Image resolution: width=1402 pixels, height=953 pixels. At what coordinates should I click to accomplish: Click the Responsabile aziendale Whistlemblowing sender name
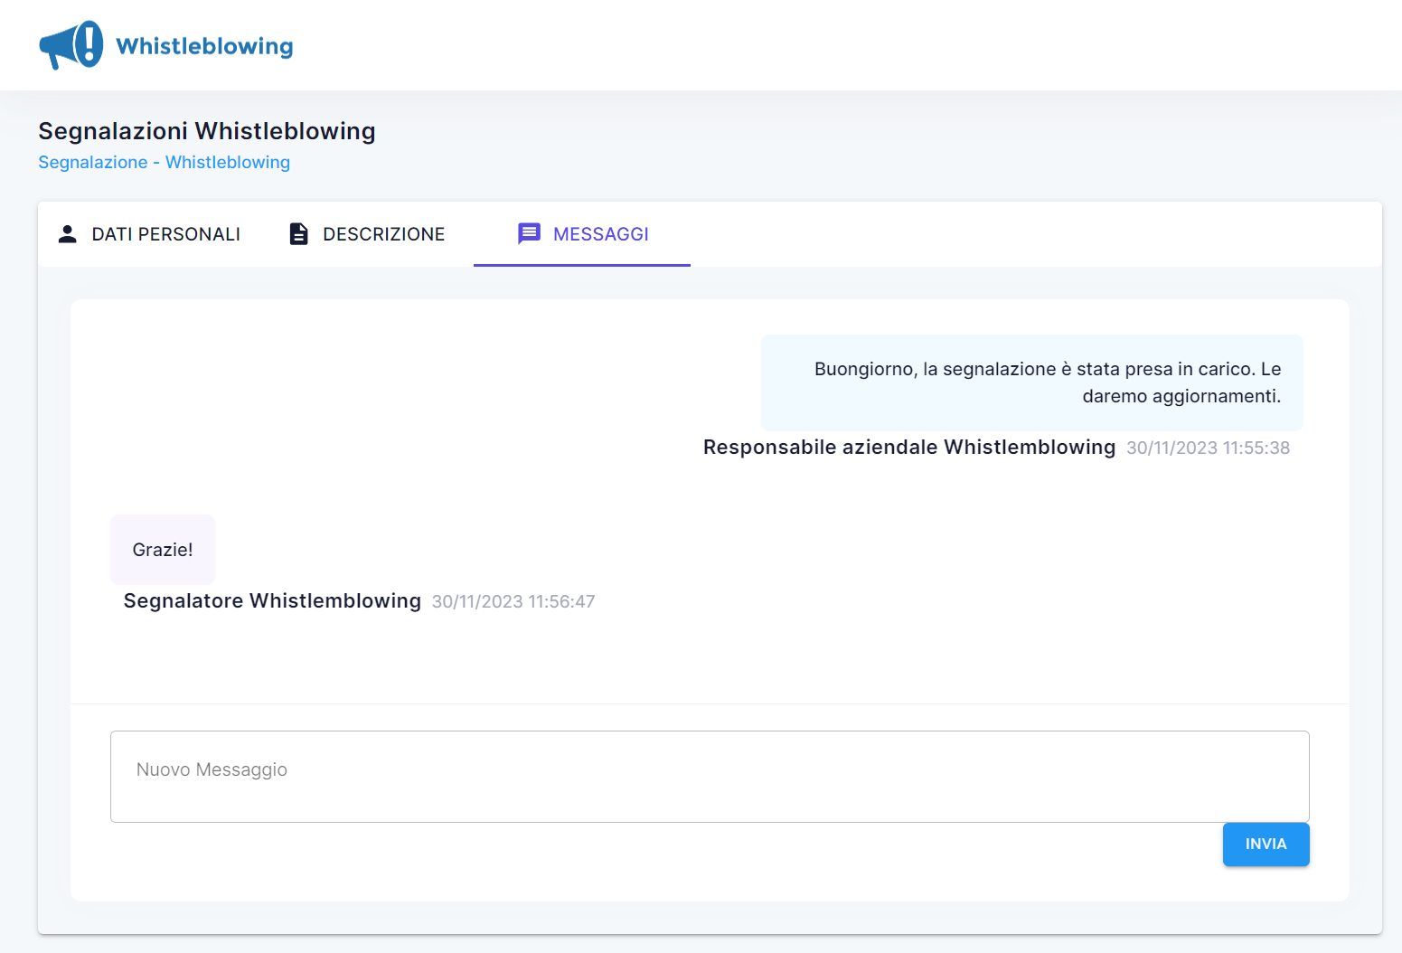908,448
